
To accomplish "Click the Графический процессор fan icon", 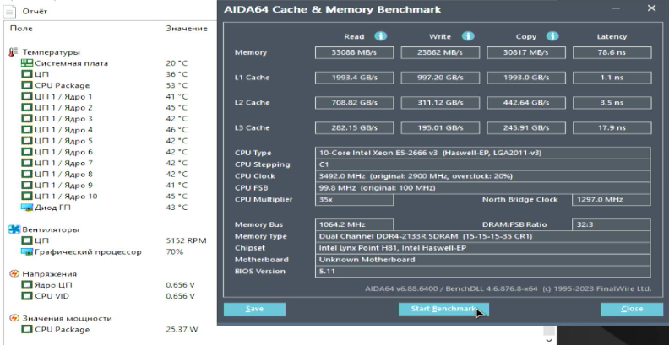I will coord(27,251).
